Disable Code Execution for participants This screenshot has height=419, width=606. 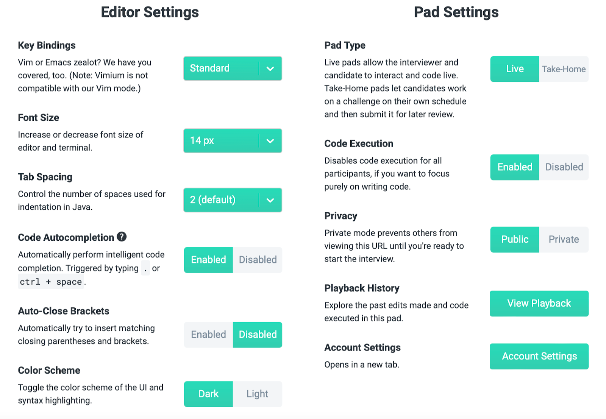pyautogui.click(x=564, y=167)
